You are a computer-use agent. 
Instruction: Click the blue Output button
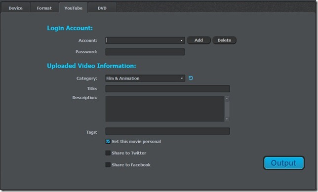284,163
